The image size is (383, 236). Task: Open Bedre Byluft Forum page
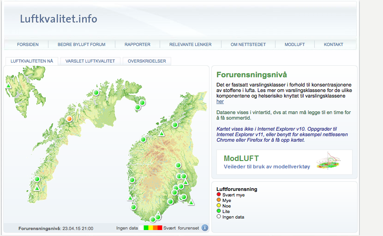(x=82, y=45)
